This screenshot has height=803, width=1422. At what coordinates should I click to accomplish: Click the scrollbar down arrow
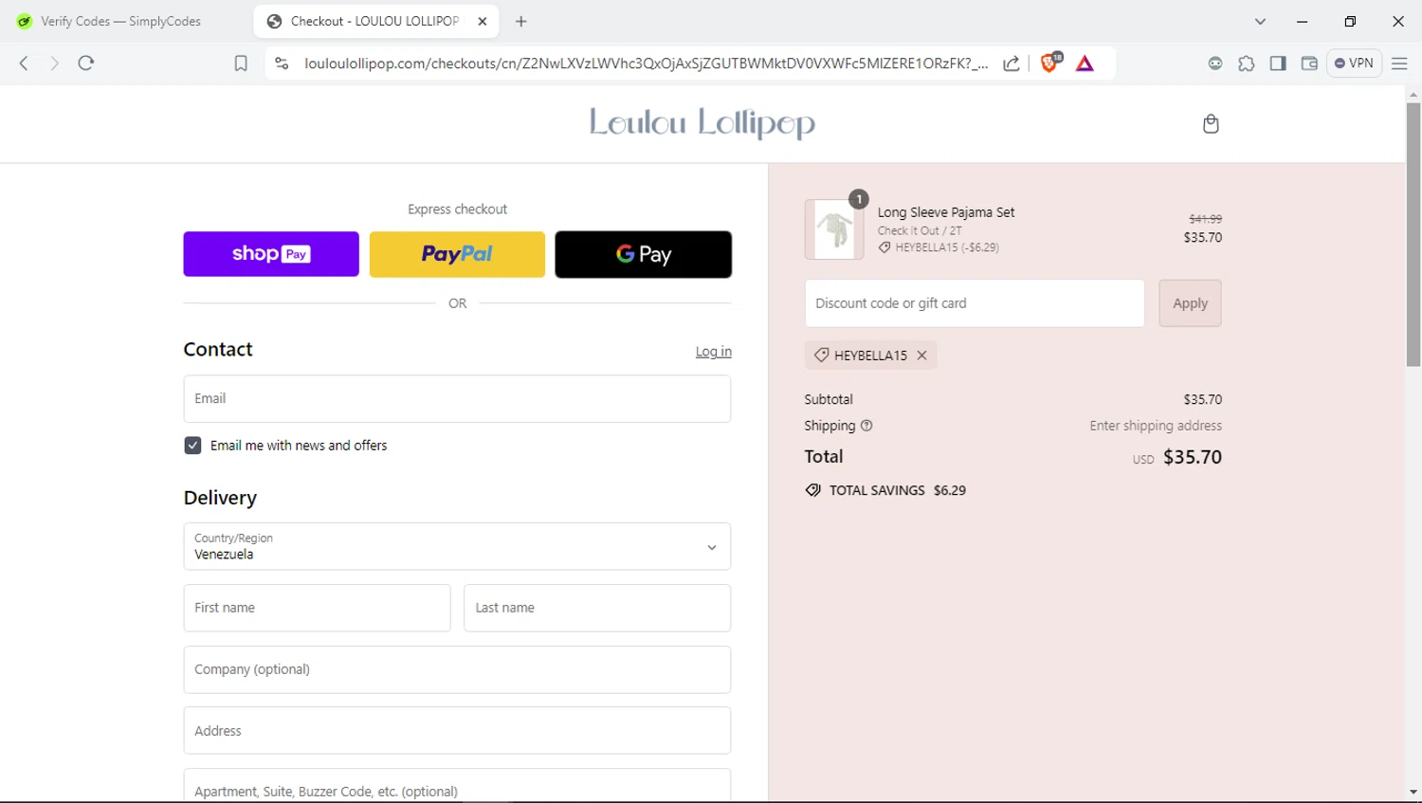[1413, 792]
